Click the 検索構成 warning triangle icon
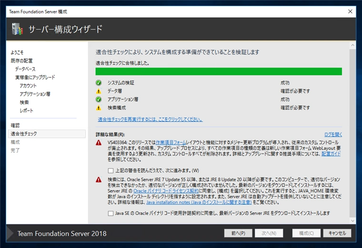362x248 pixels. click(99, 108)
